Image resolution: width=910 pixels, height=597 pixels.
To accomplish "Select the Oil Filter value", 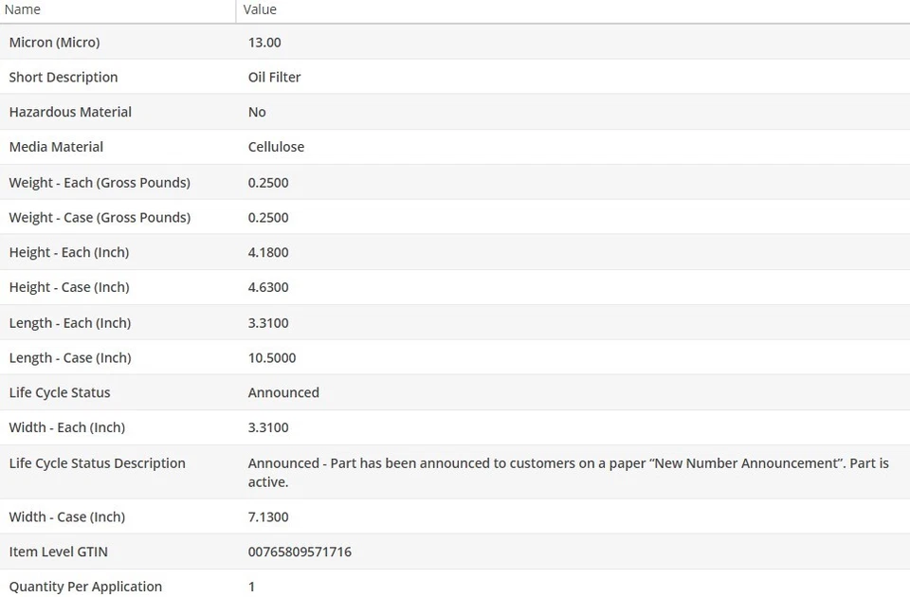I will pos(275,77).
